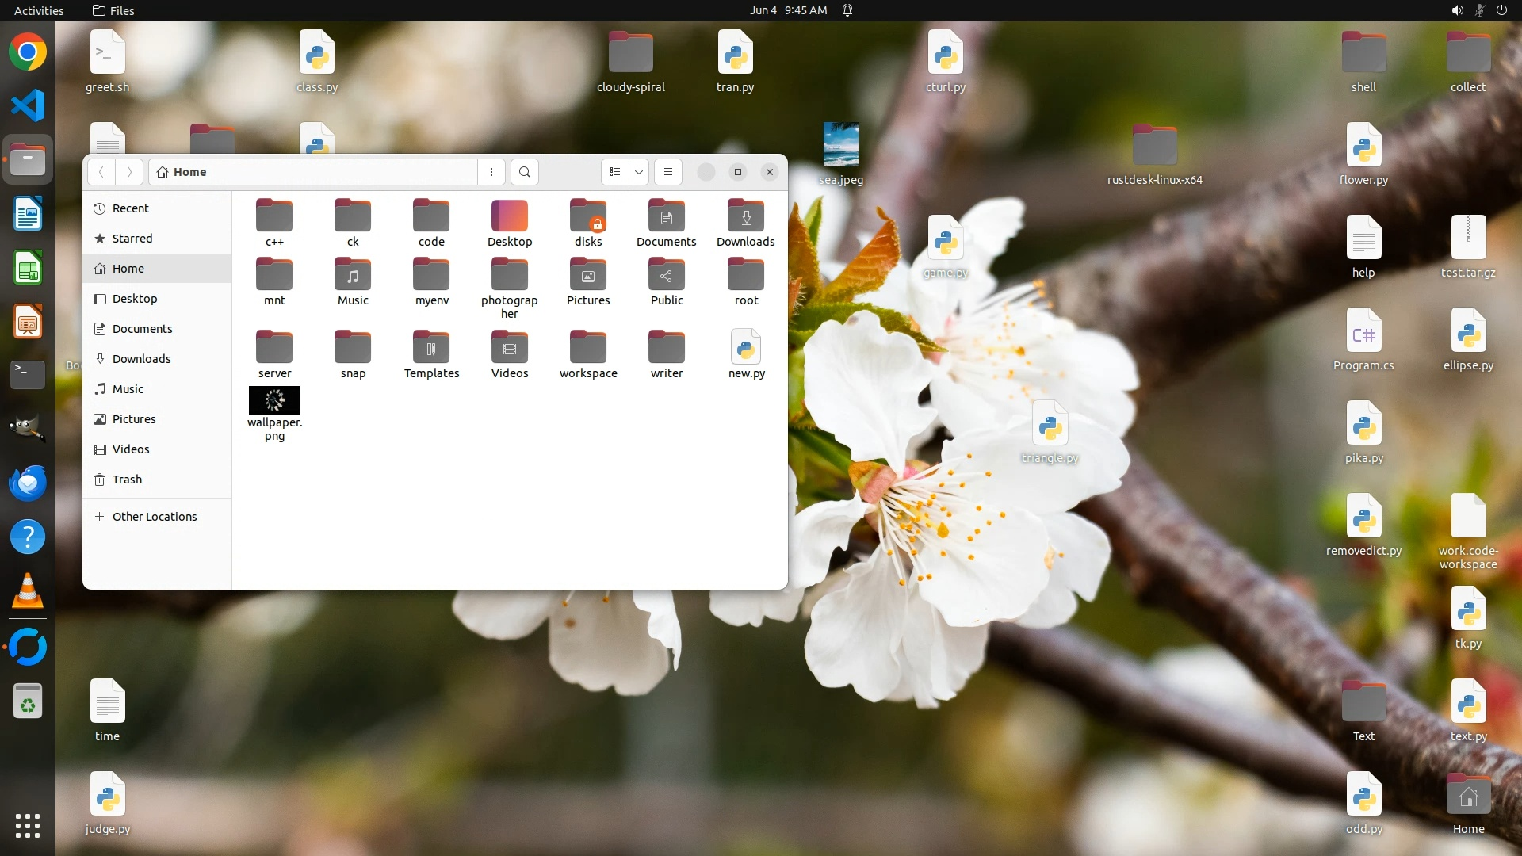The width and height of the screenshot is (1522, 856).
Task: Select Recent in the sidebar
Action: pos(130,208)
